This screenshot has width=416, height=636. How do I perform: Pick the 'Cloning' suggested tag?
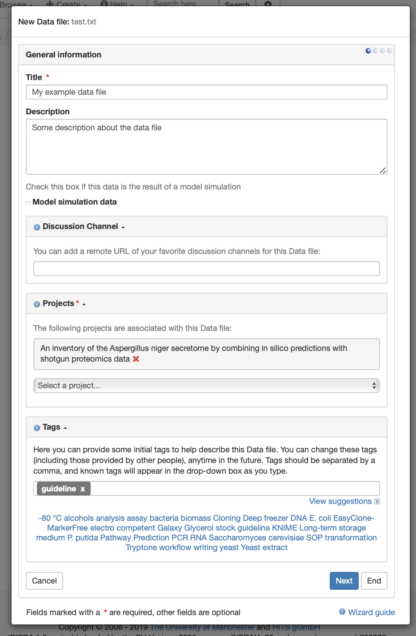[x=227, y=518]
